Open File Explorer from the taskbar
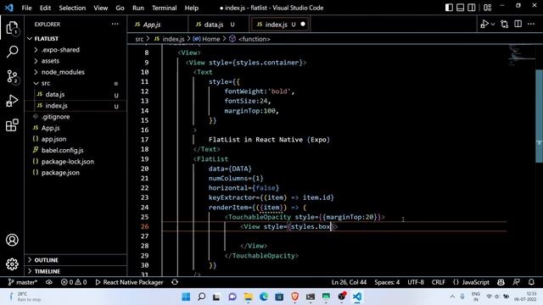Viewport: 543px width, 305px height. coord(249,297)
